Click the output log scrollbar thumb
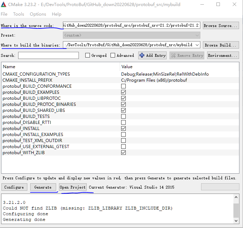Screen dimensions: 243x228 click(x=236, y=211)
